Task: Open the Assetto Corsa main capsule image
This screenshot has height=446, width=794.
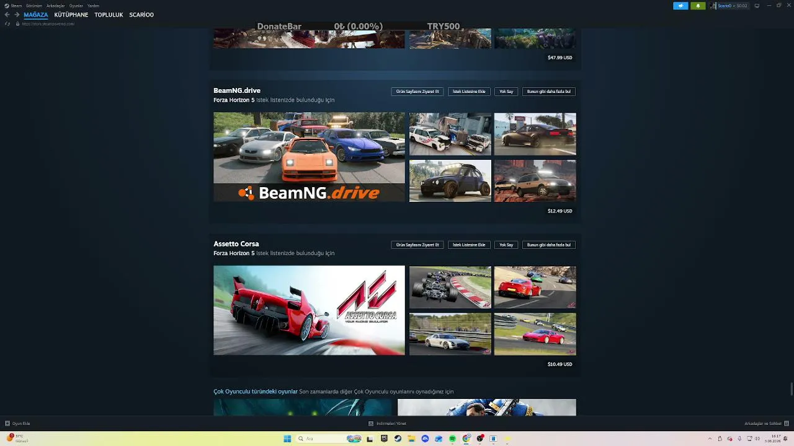Action: click(x=309, y=310)
